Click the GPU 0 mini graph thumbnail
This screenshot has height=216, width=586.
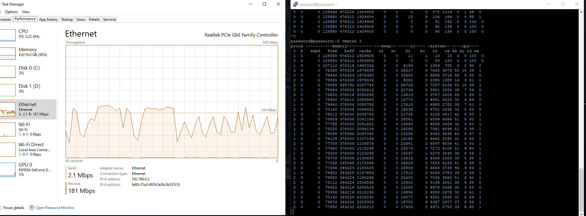pos(8,170)
